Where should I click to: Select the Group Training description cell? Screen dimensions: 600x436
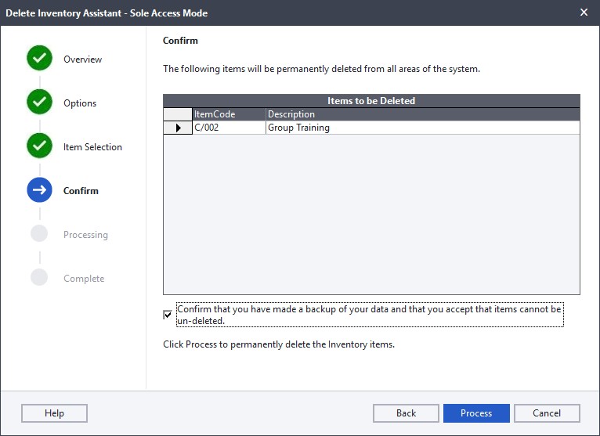[x=422, y=128]
